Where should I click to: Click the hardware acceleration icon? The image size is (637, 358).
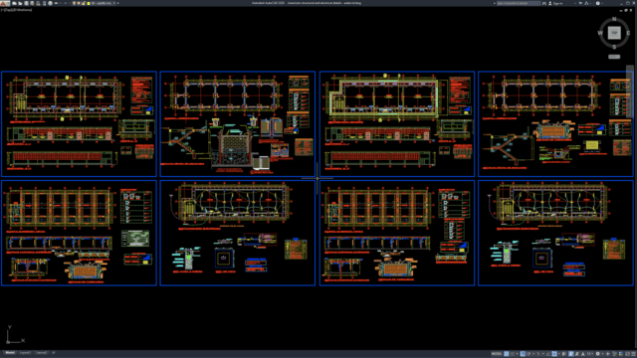(620, 354)
